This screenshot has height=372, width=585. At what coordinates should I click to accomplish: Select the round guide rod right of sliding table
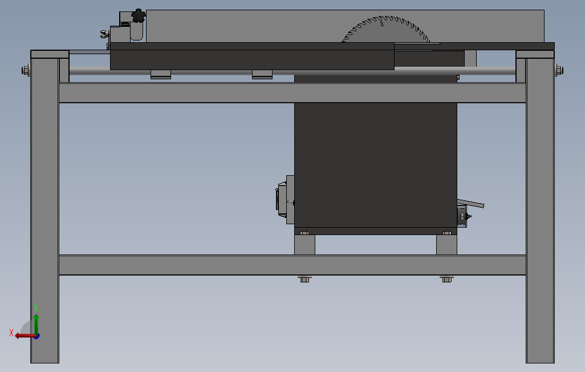click(x=455, y=71)
